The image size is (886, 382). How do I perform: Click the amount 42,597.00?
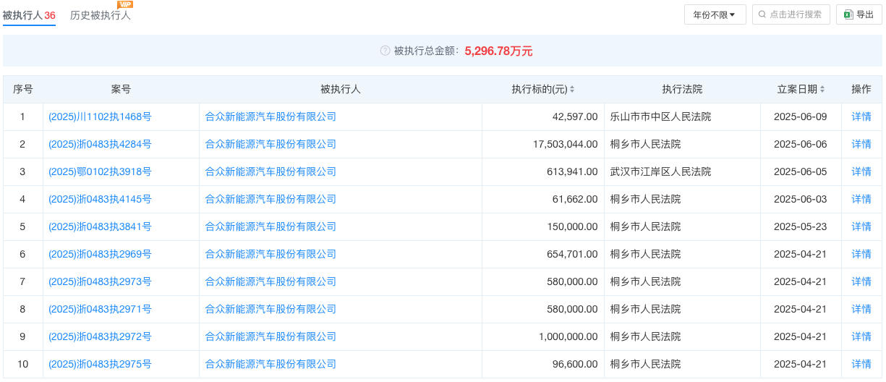coord(575,116)
